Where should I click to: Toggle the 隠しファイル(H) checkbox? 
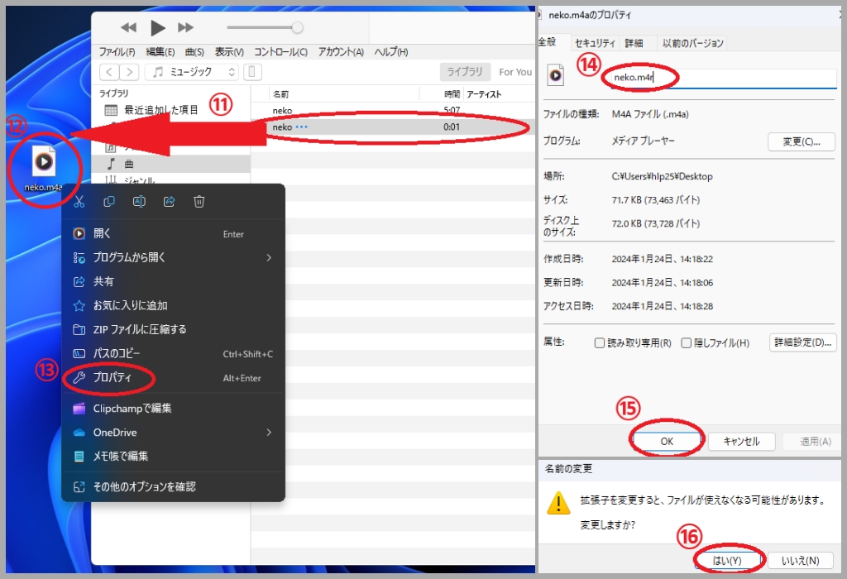pyautogui.click(x=686, y=343)
